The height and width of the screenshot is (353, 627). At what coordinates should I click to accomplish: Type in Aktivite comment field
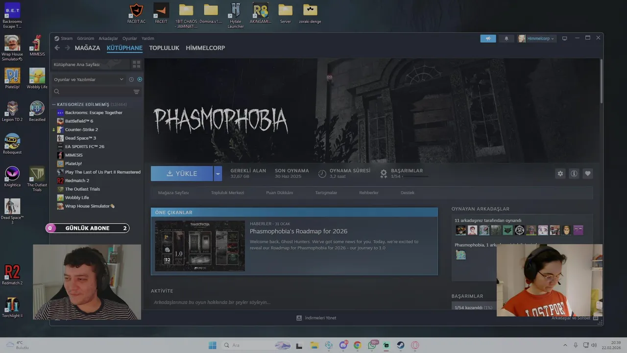pyautogui.click(x=294, y=303)
